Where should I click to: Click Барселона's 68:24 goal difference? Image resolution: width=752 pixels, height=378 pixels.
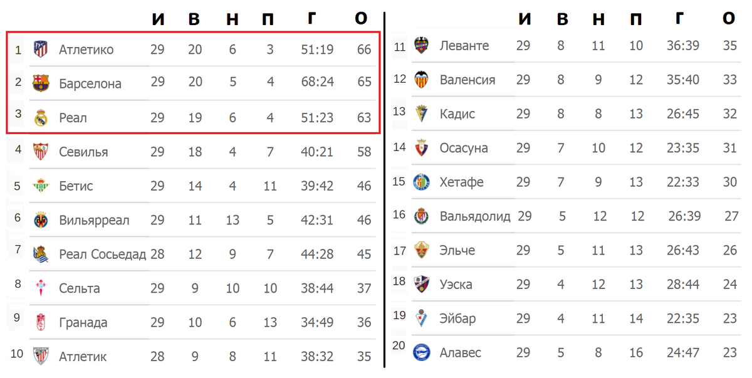318,83
